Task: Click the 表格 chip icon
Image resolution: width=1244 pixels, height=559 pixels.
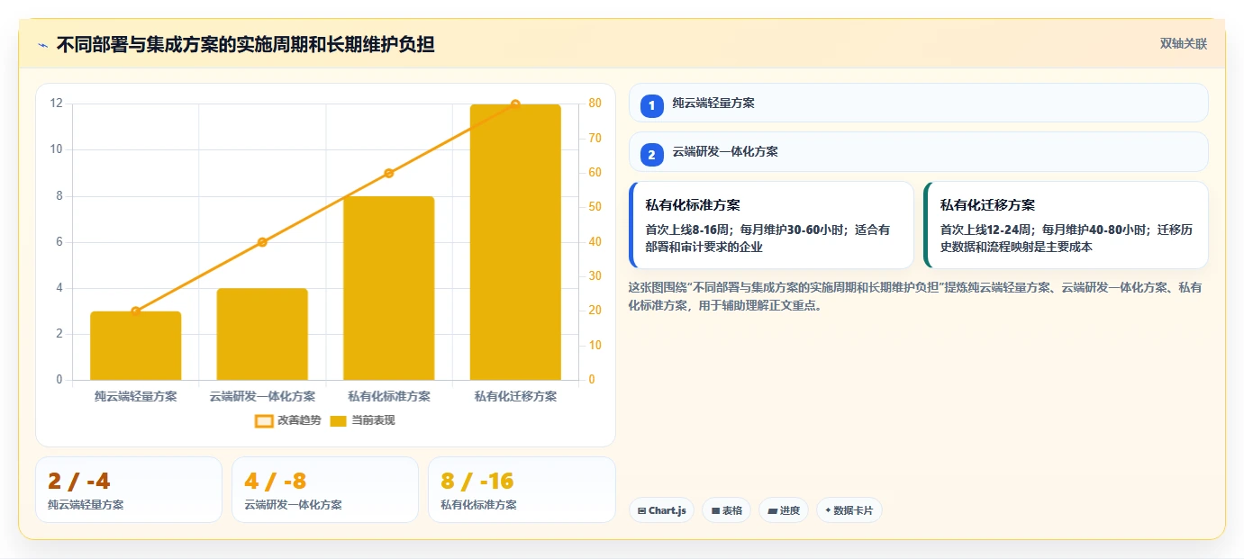Action: click(x=715, y=511)
